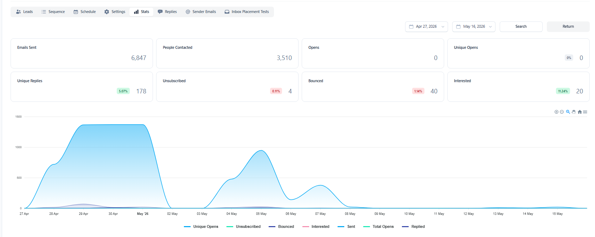Click the Unsubscribed count 4
Image resolution: width=595 pixels, height=237 pixels.
click(290, 91)
